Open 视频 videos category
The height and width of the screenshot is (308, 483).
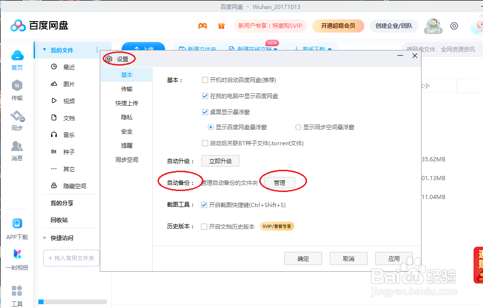[69, 101]
